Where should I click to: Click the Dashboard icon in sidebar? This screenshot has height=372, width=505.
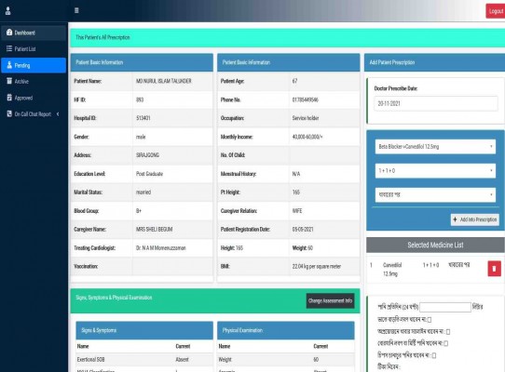[9, 33]
